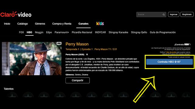Image resolution: width=195 pixels, height=109 pixels.
Task: Open the Stingray Karaoke channel
Action: click(119, 32)
